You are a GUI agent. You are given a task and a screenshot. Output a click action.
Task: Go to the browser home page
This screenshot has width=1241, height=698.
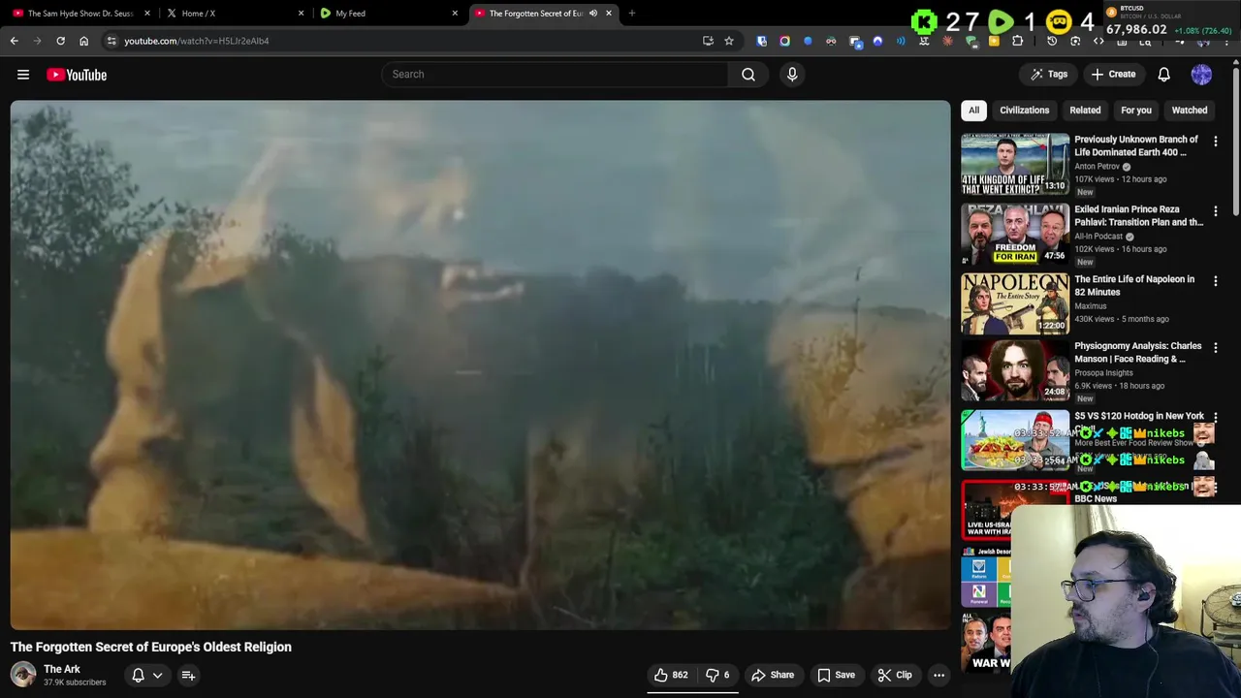(83, 41)
